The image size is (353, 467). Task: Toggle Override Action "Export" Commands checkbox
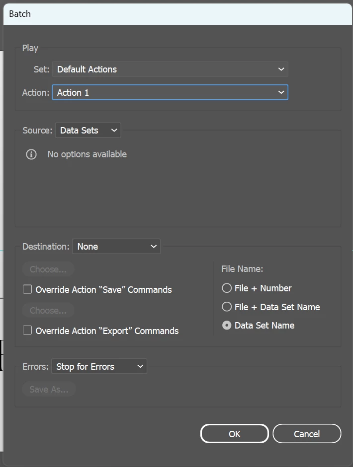point(28,331)
